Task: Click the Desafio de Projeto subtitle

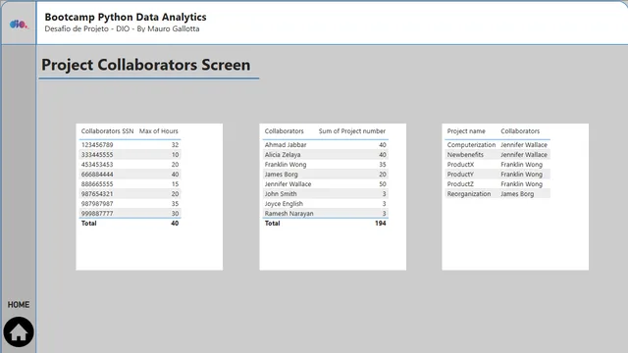Action: coord(122,28)
